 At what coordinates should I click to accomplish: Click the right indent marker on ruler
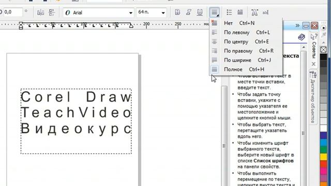point(131,26)
